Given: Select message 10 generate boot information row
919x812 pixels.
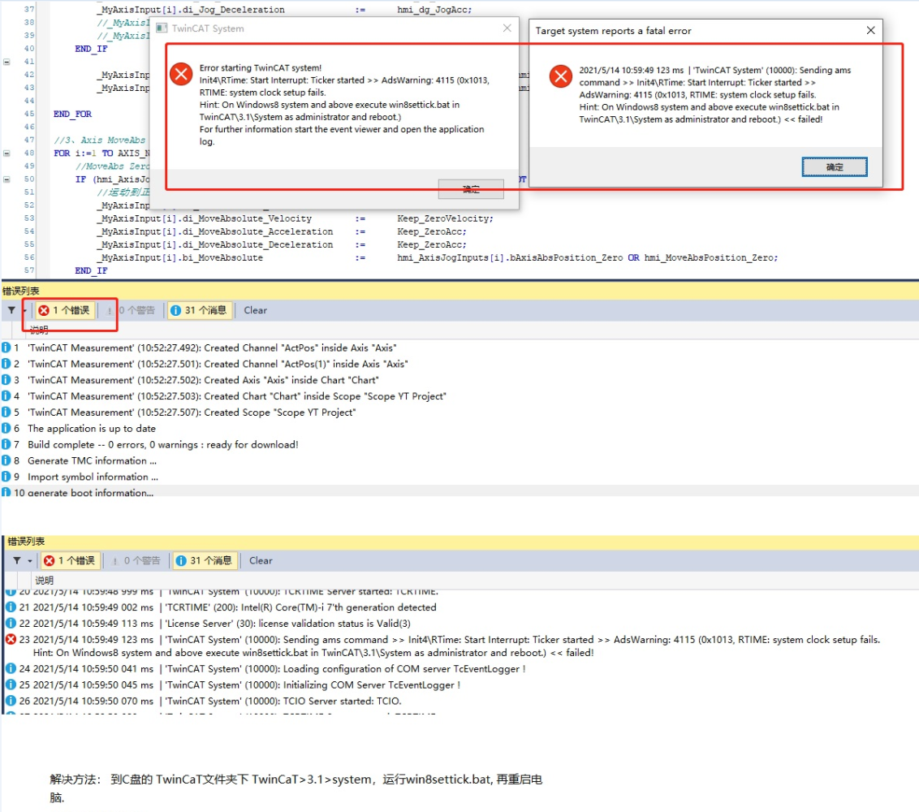Looking at the screenshot, I should [459, 491].
